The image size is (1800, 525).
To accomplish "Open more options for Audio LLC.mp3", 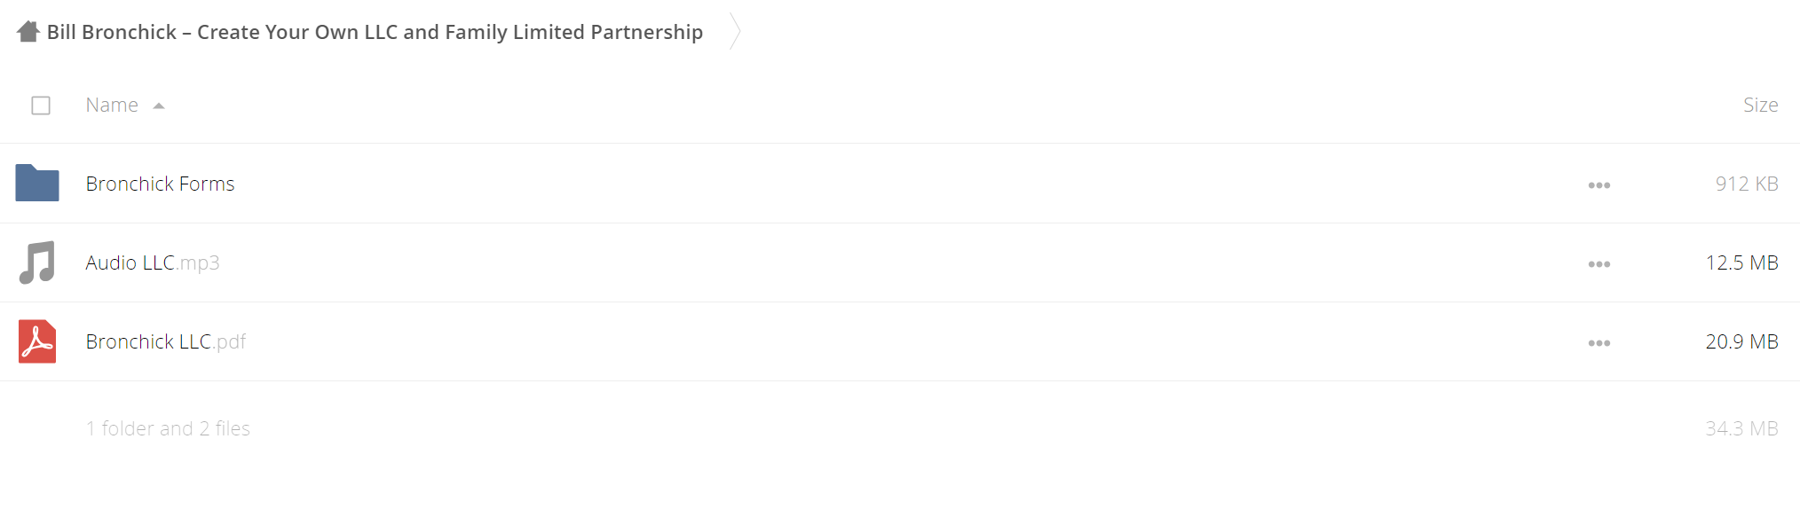I will tap(1599, 264).
